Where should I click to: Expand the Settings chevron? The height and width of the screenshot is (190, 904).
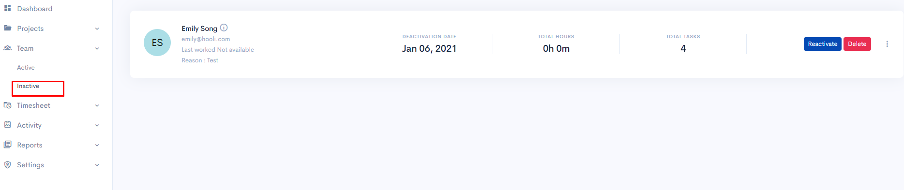pyautogui.click(x=97, y=165)
